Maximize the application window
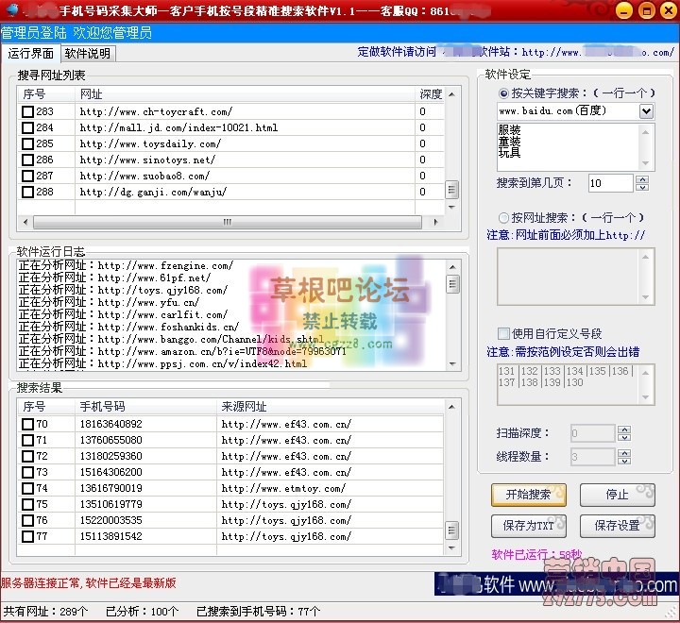 647,10
